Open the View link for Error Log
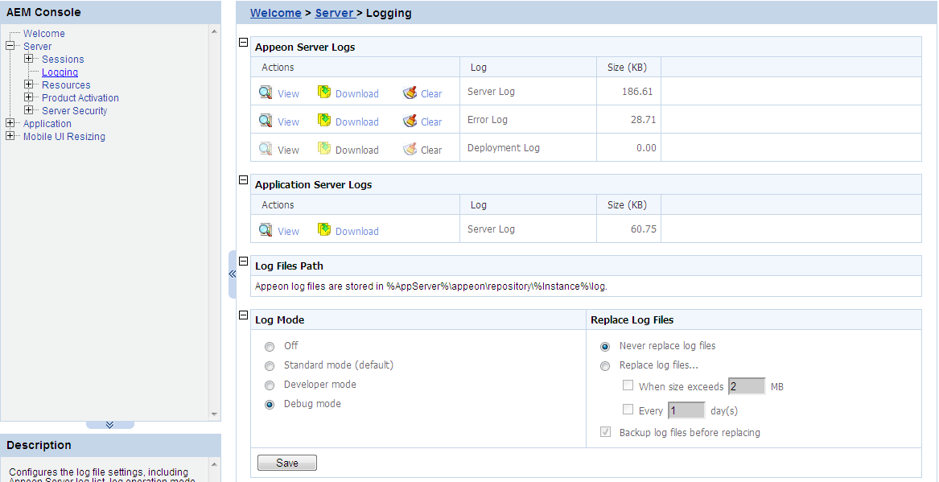 (x=288, y=122)
